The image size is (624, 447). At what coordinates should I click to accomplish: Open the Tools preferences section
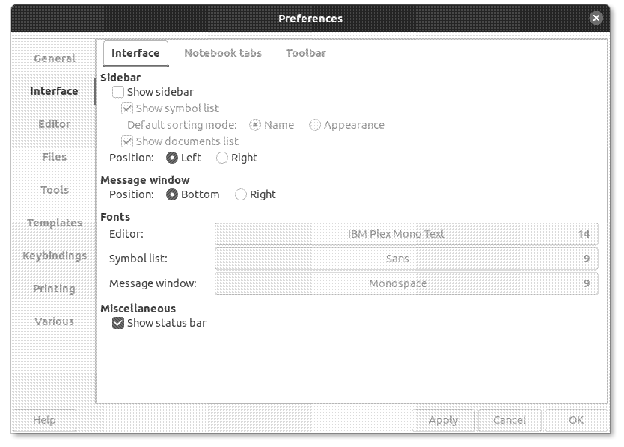[55, 190]
